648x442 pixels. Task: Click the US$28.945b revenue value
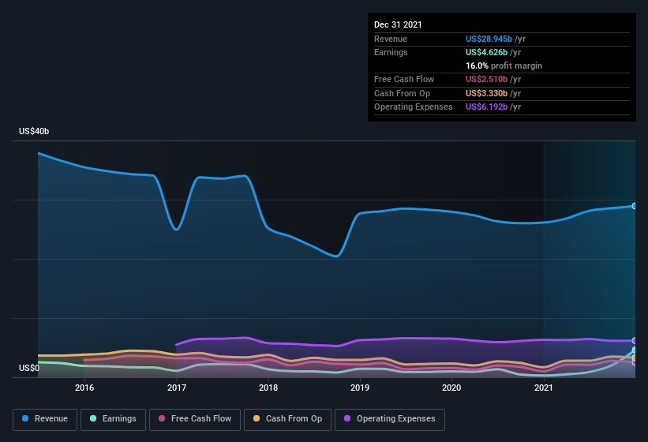(489, 39)
